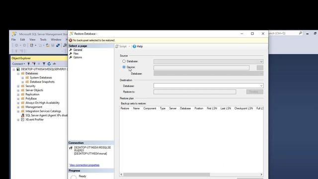This screenshot has width=318, height=179.
Task: Click the Management folder icon
Action: click(x=23, y=107)
